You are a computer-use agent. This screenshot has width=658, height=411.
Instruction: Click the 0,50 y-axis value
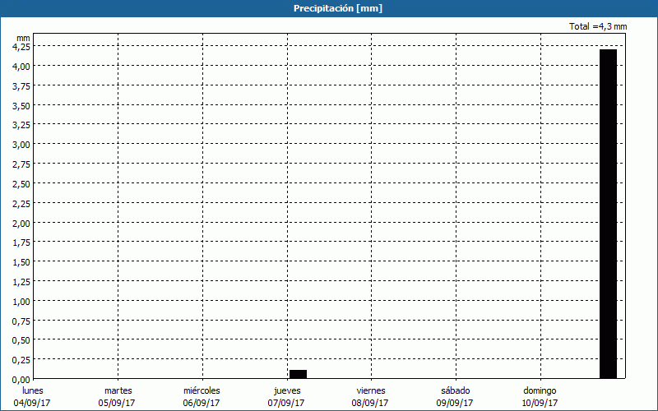click(21, 340)
